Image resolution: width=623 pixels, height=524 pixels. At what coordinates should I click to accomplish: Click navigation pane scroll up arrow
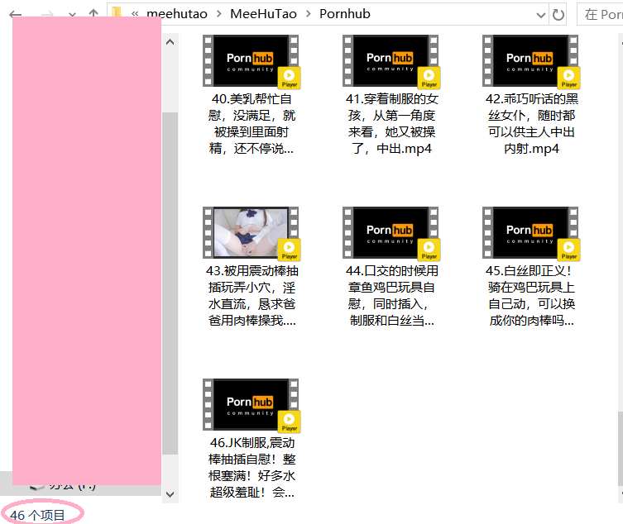(170, 41)
